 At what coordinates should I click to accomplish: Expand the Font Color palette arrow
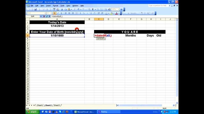point(119,13)
